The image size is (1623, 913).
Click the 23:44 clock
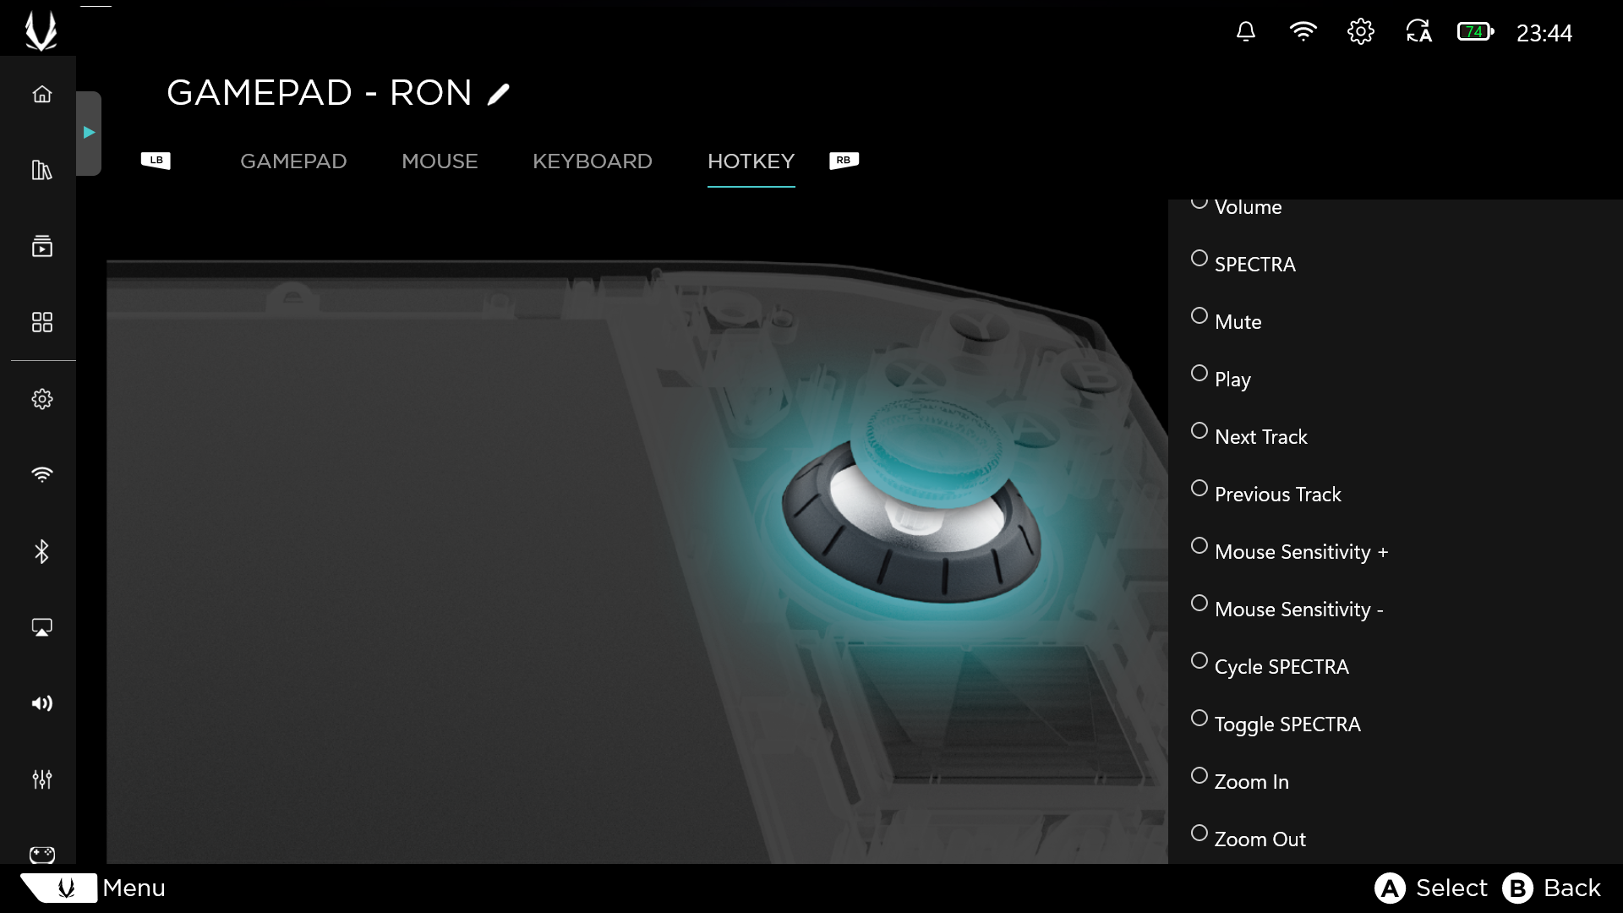tap(1544, 33)
